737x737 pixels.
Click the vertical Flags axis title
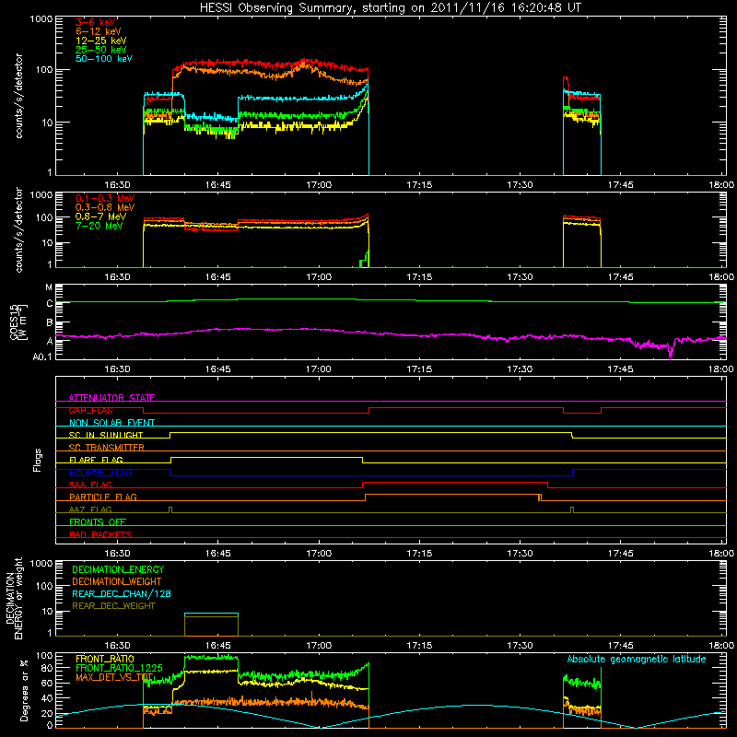click(38, 460)
